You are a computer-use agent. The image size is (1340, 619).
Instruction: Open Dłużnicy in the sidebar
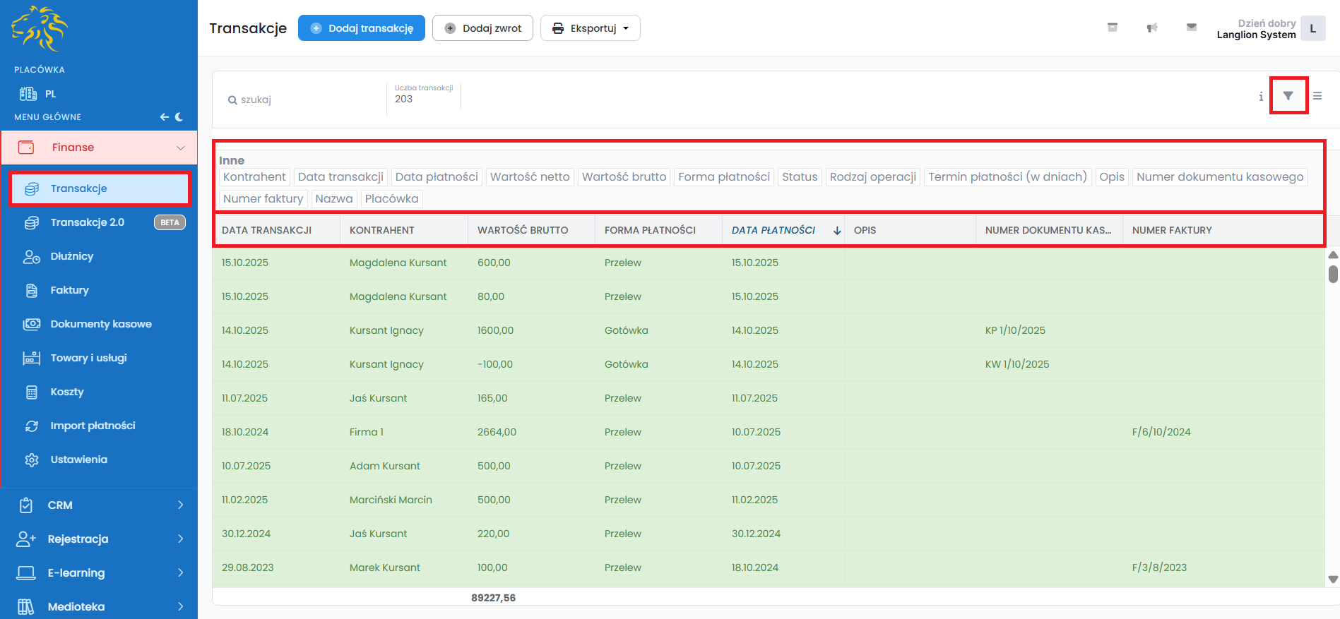[71, 256]
